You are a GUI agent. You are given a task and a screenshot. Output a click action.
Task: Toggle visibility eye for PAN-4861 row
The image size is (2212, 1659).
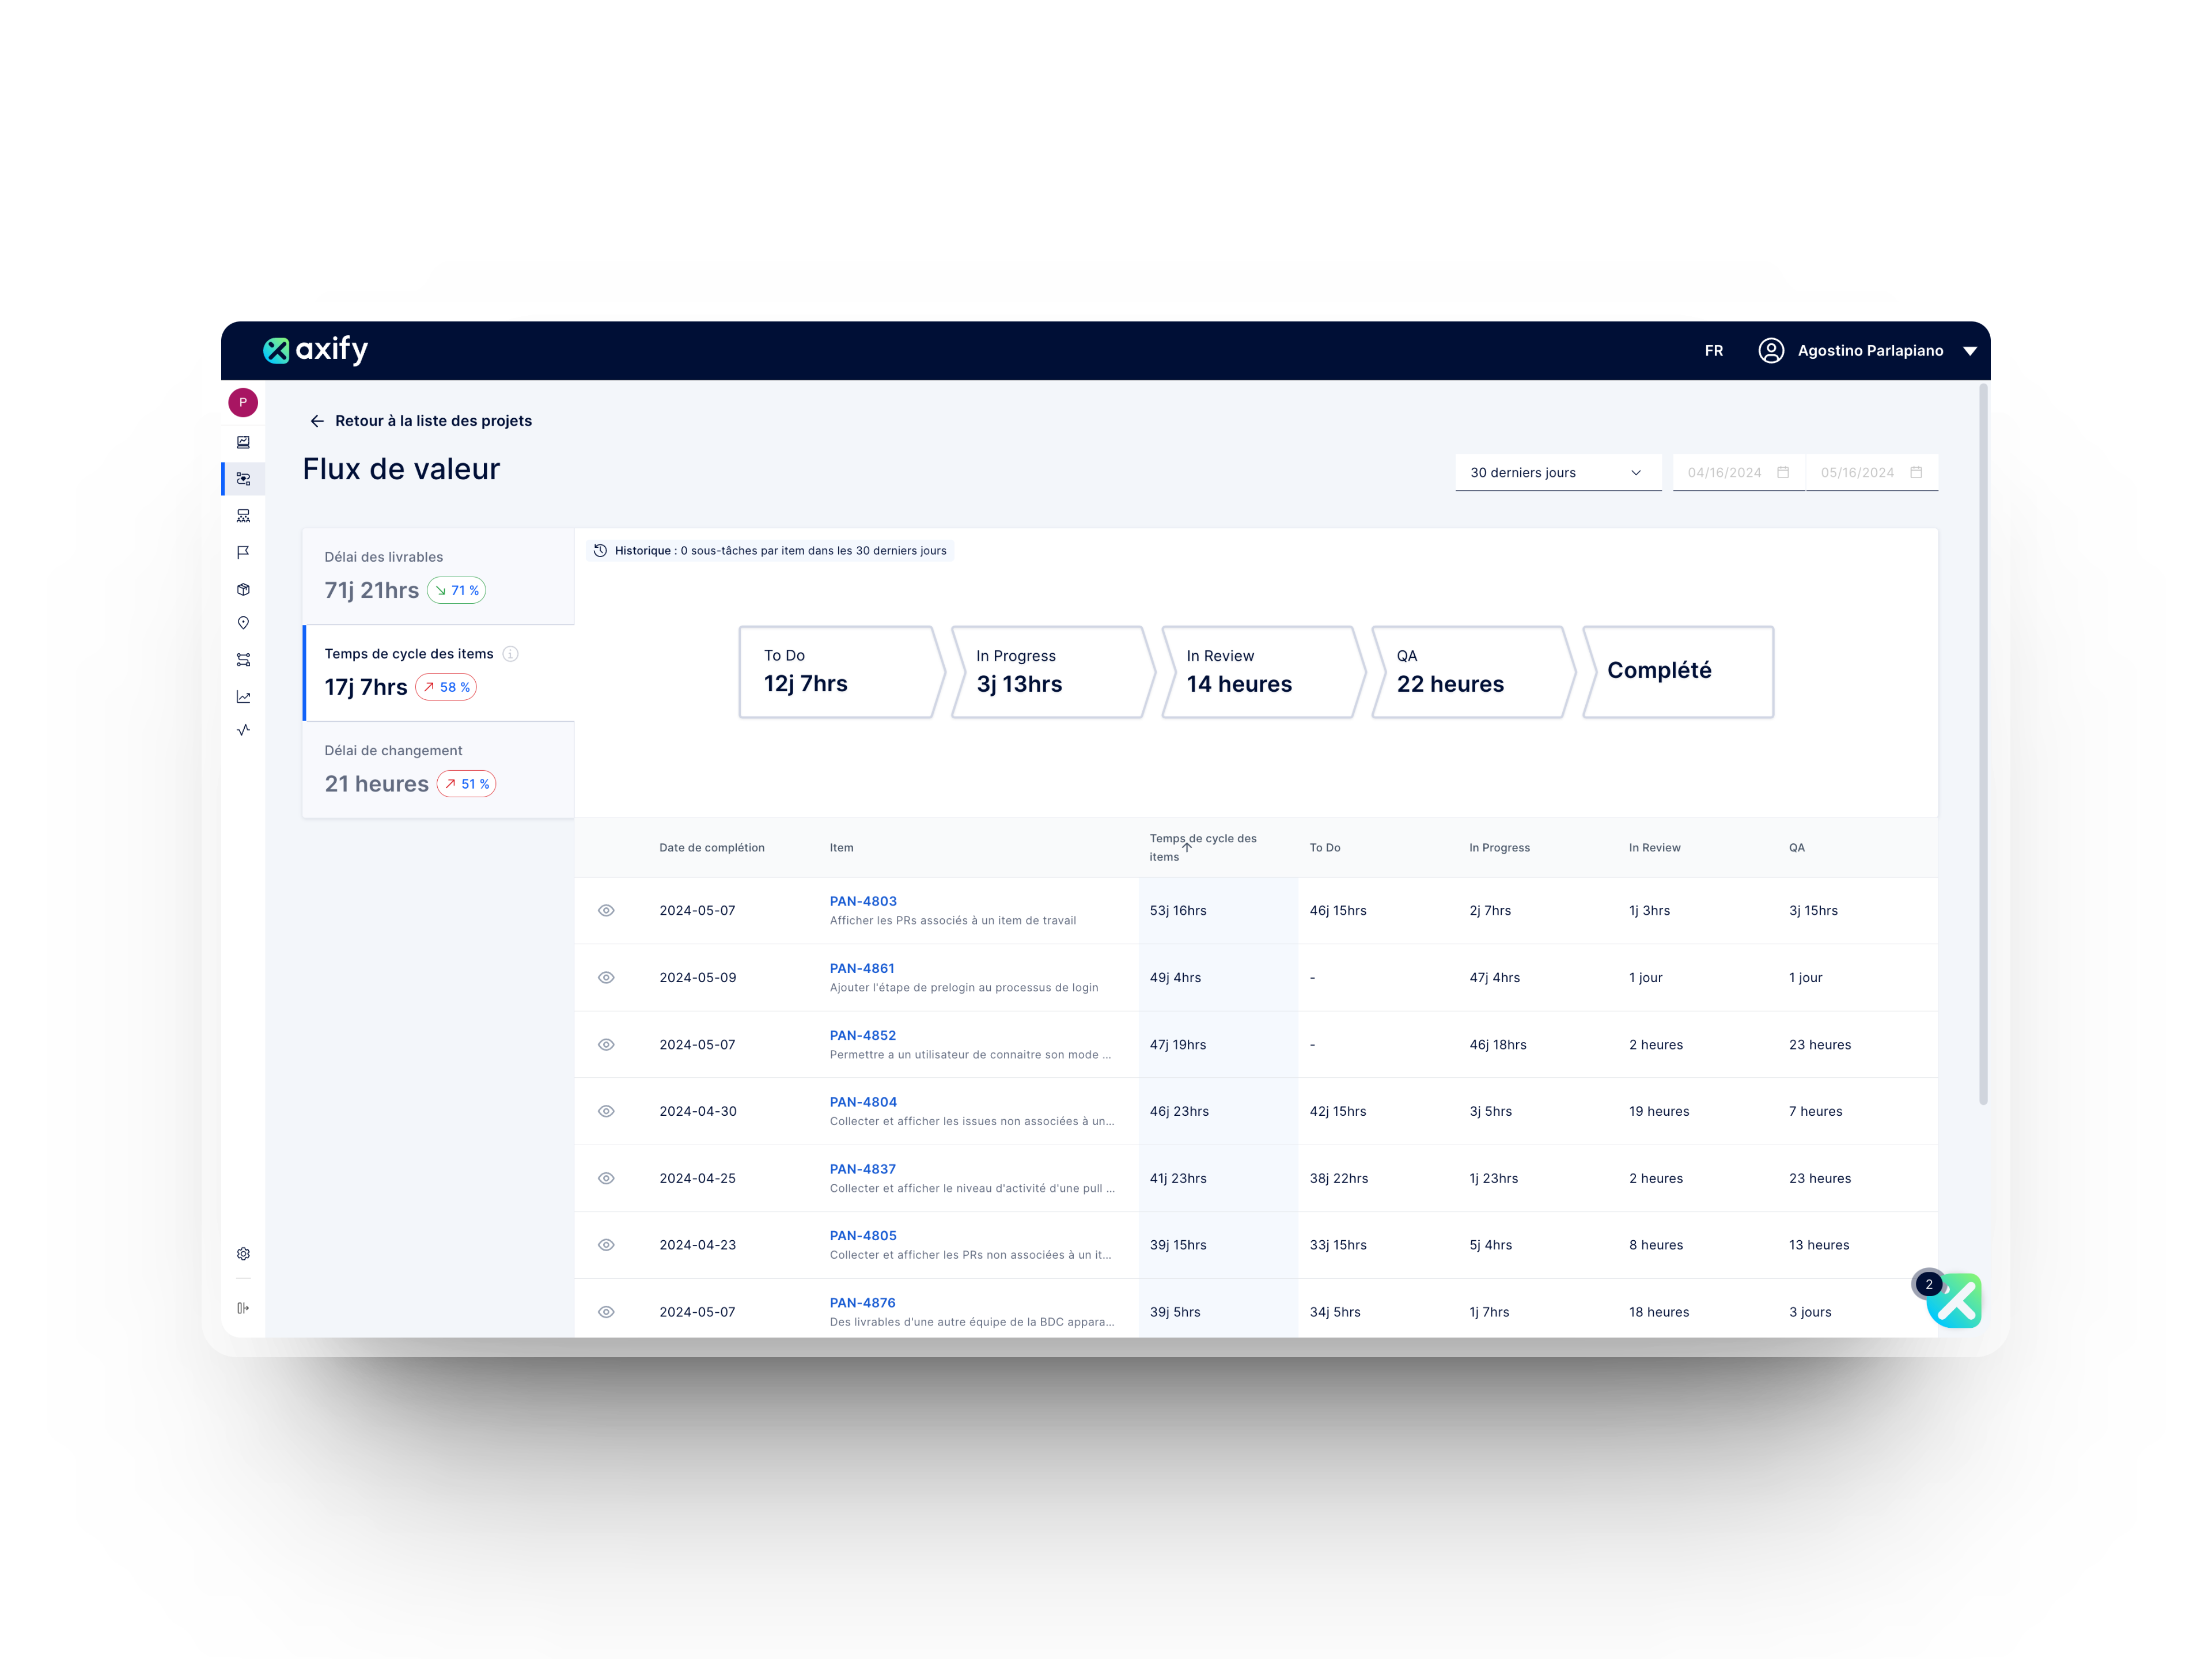(606, 977)
